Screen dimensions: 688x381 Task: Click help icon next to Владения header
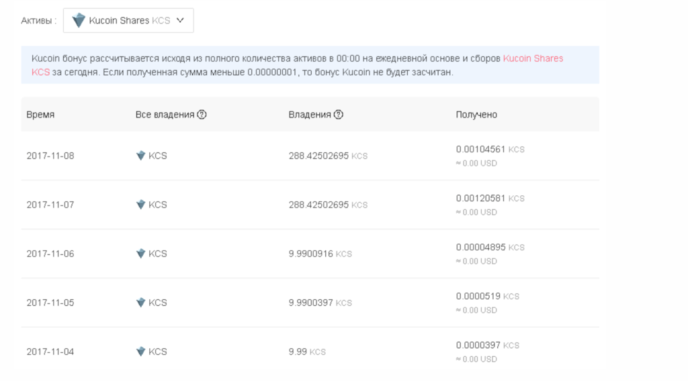[x=339, y=115]
